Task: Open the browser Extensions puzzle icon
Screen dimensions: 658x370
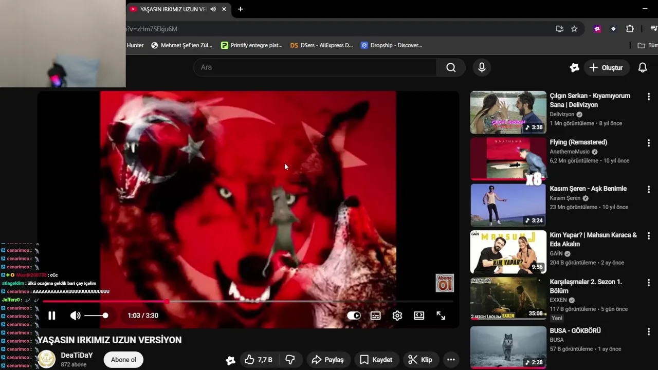Action: coord(630,29)
